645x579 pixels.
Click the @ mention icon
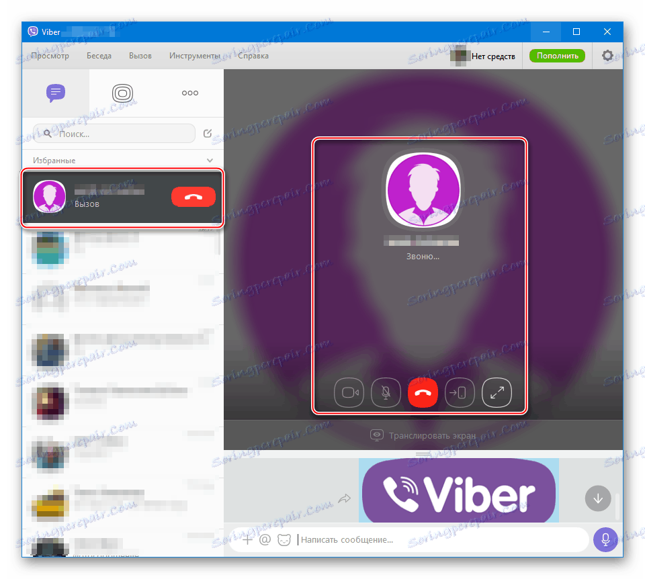pos(265,539)
